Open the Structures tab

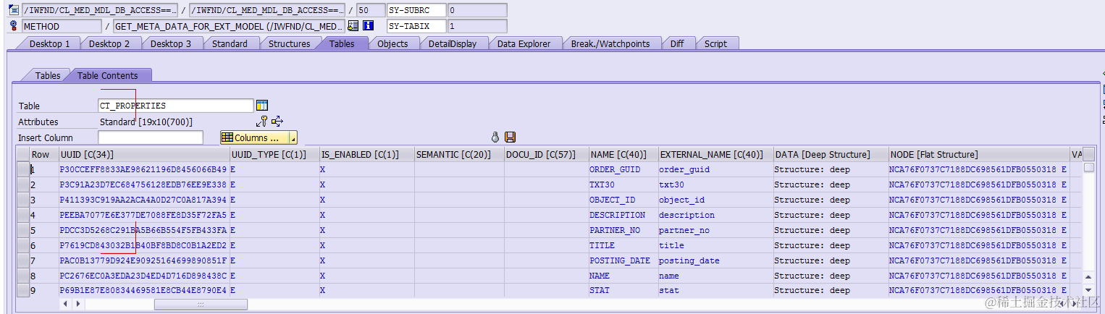click(x=289, y=43)
